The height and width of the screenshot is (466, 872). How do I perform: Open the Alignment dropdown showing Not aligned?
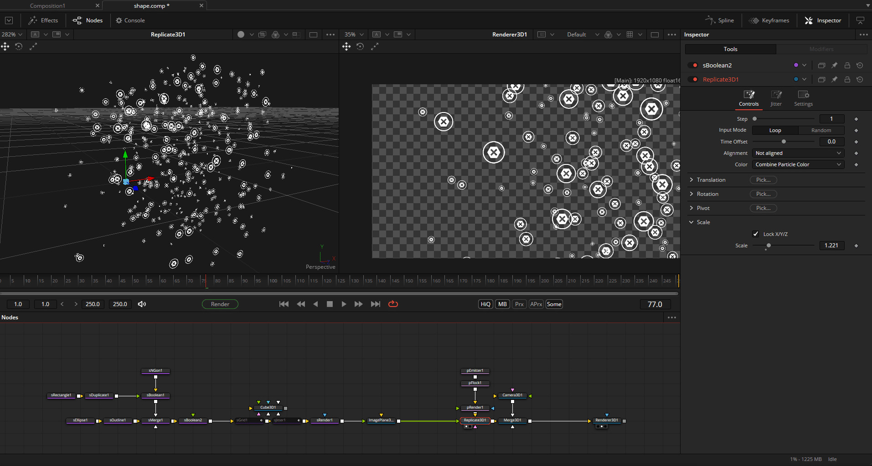coord(798,153)
